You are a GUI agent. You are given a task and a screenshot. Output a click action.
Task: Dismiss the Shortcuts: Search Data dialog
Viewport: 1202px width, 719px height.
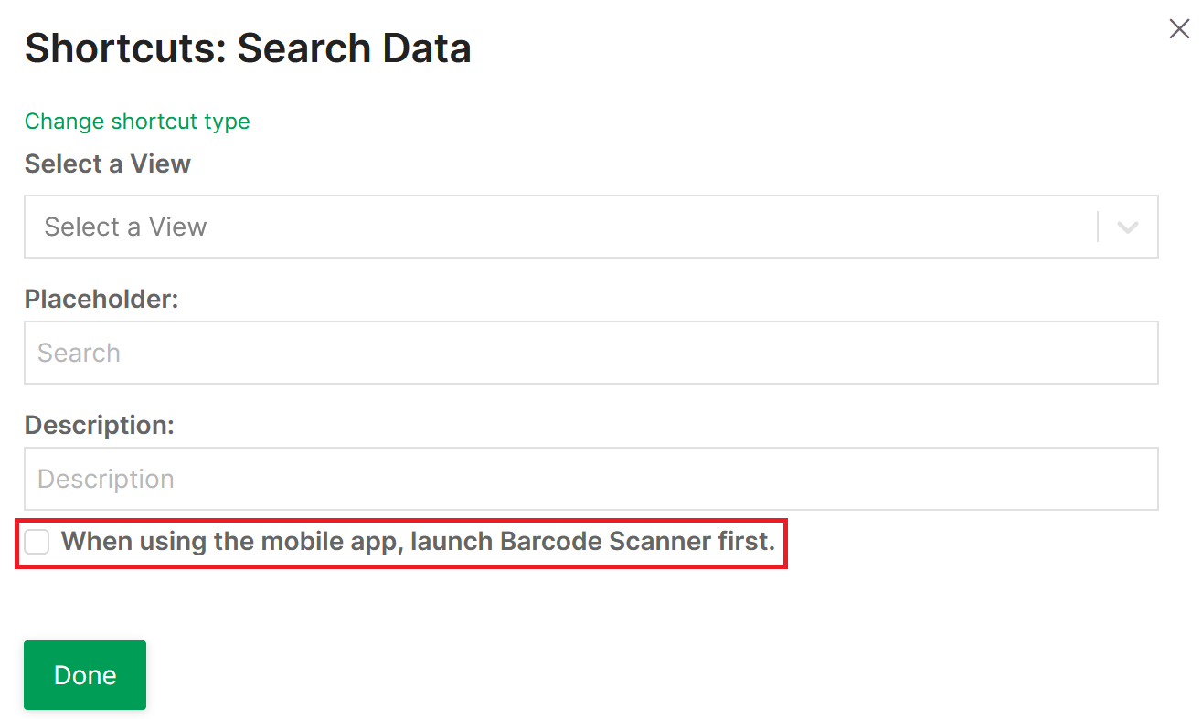1178,28
